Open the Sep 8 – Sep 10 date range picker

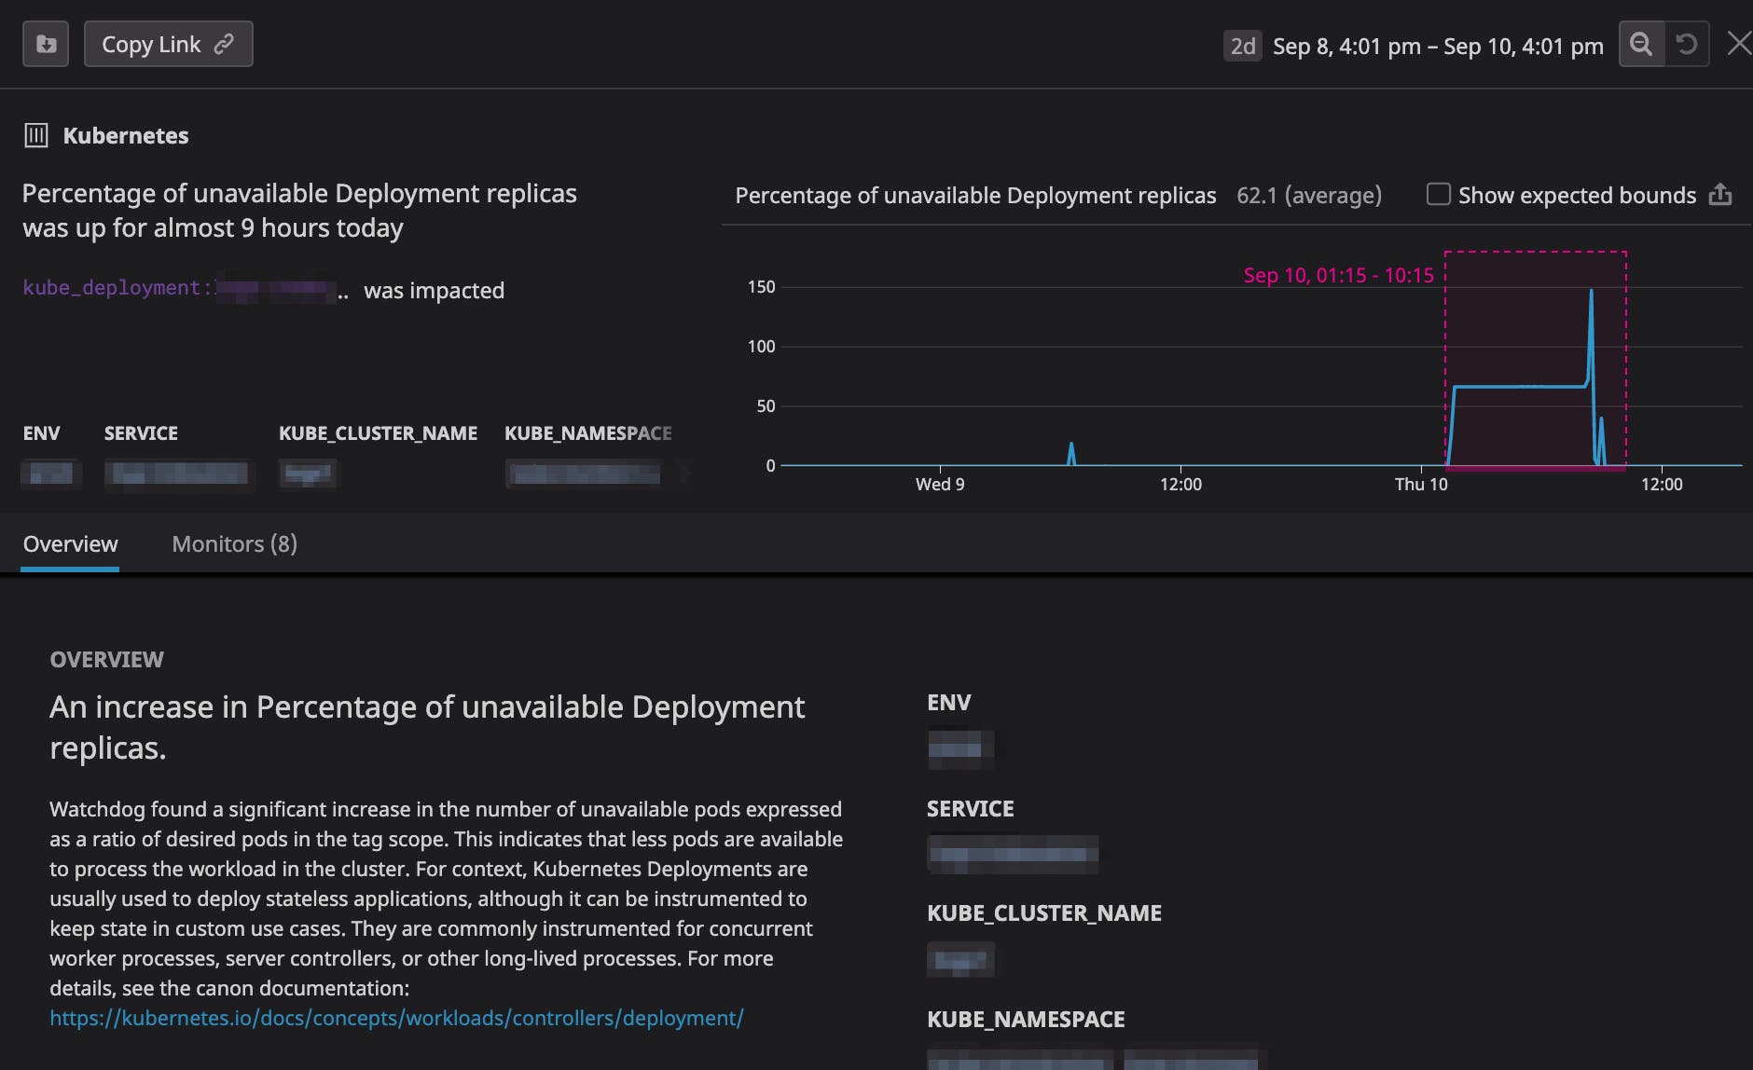(x=1436, y=45)
